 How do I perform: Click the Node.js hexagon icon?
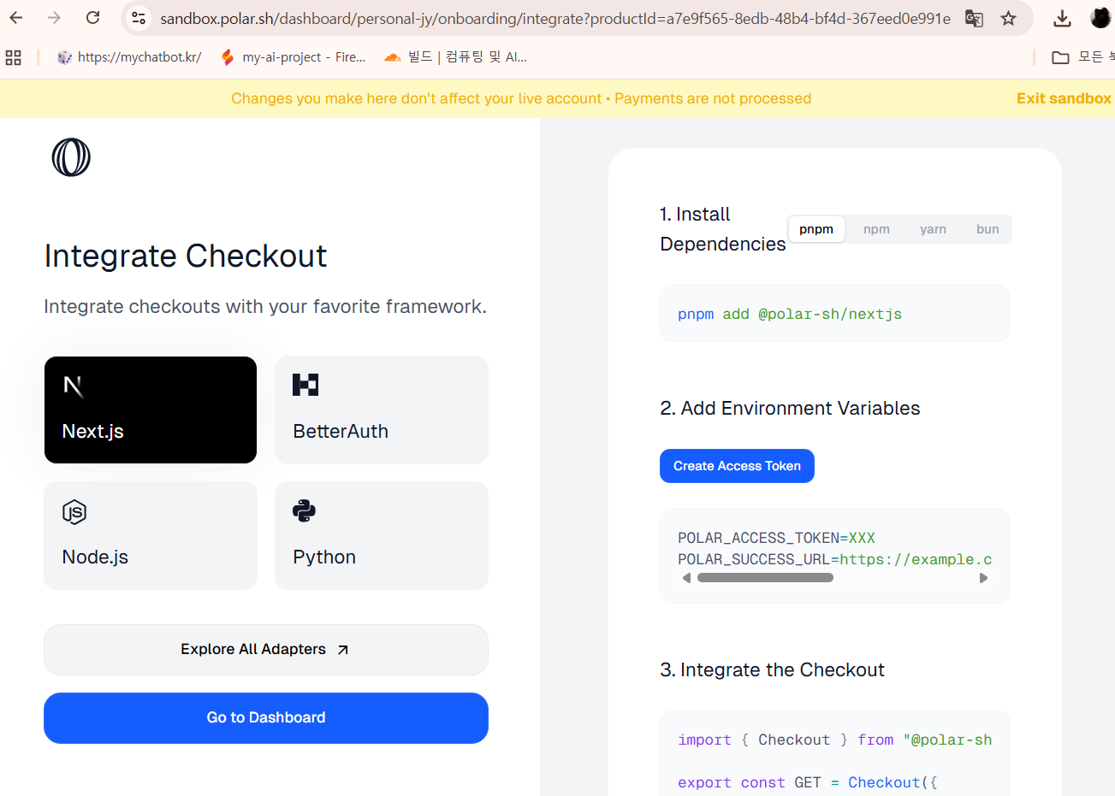point(74,512)
